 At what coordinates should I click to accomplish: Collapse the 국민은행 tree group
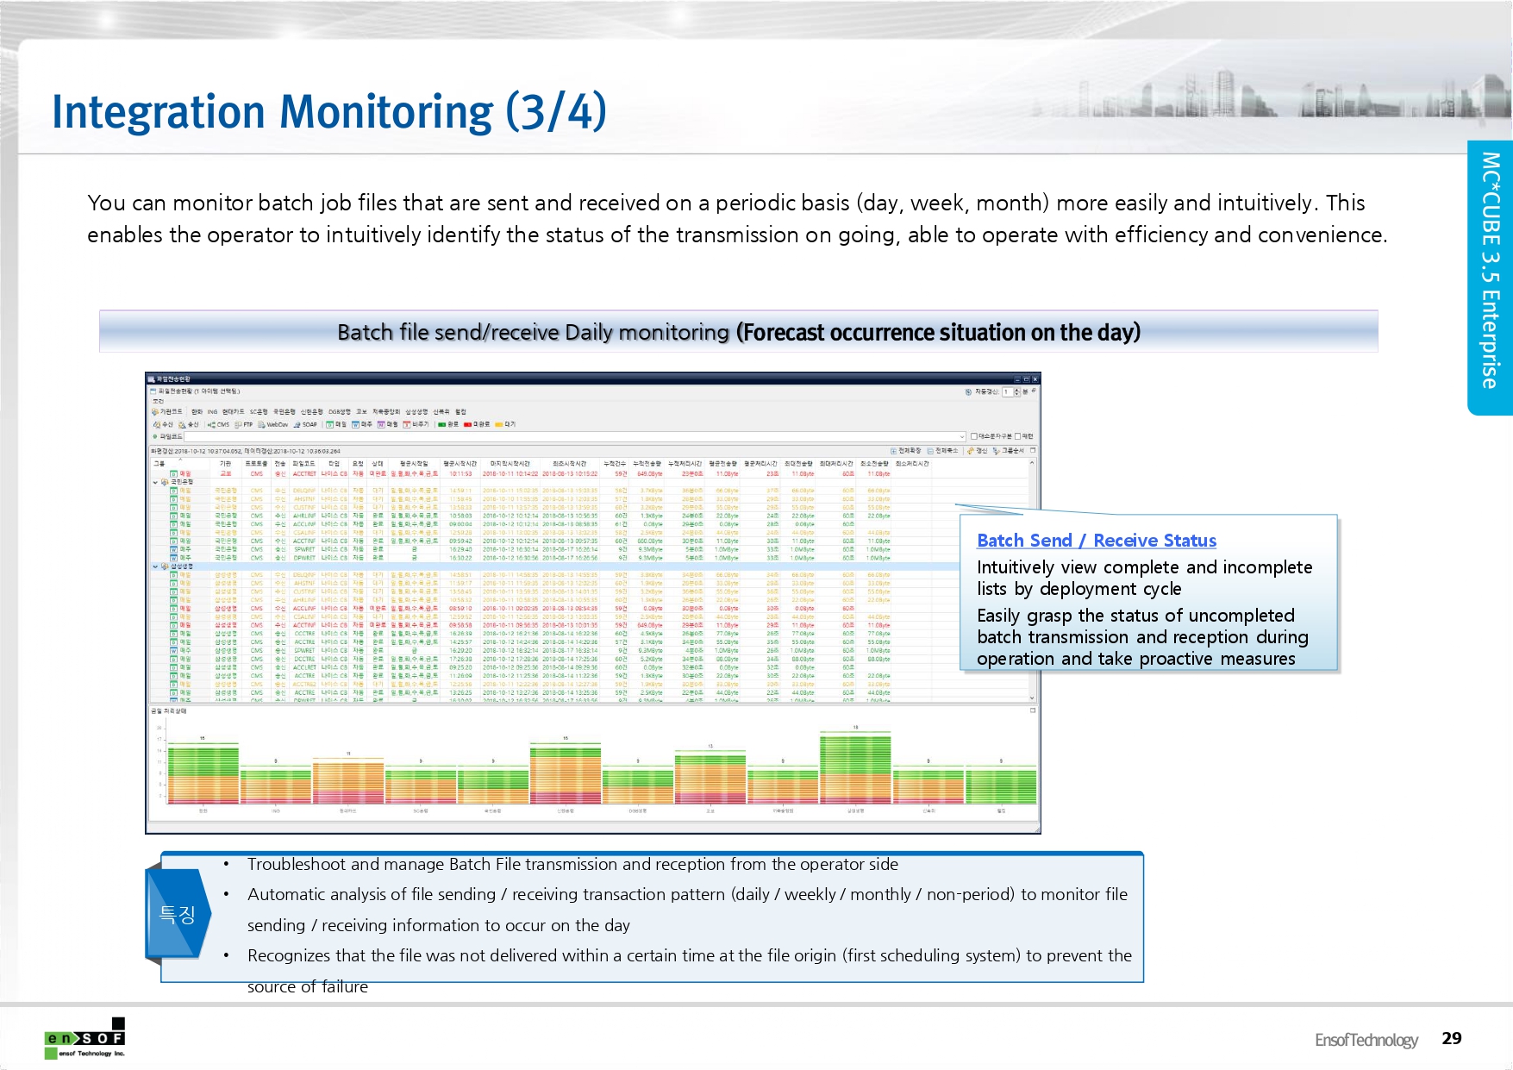pos(156,482)
